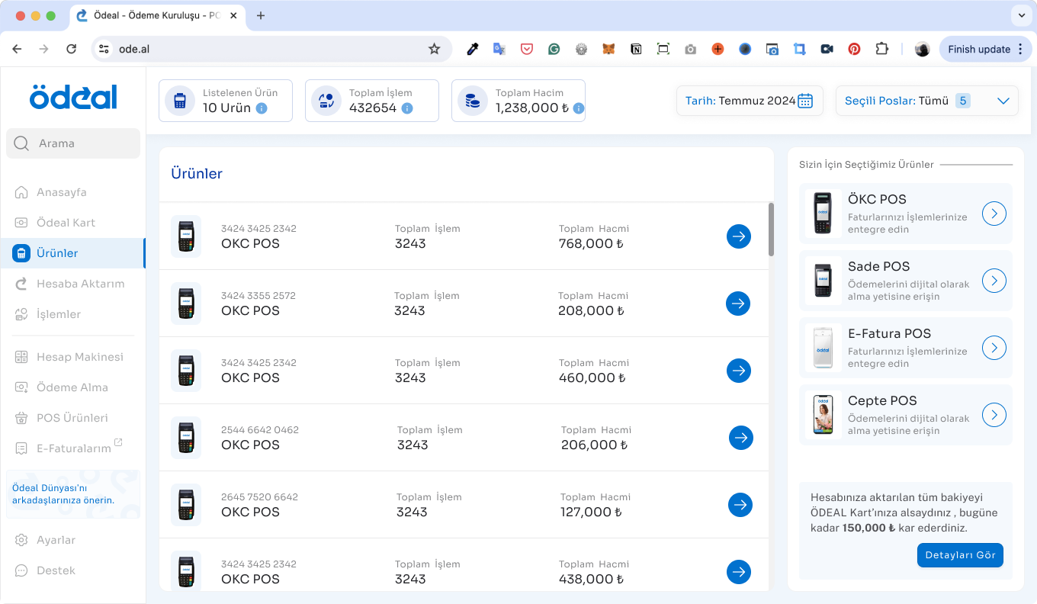Click the Notion extension icon

pyautogui.click(x=636, y=49)
